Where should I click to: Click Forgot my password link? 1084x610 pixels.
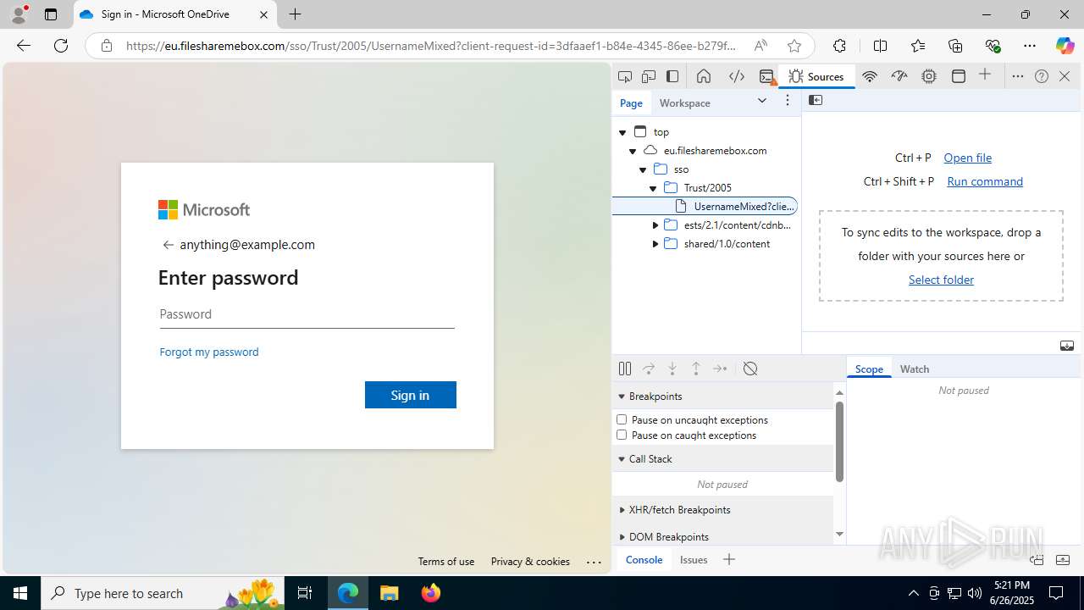pos(209,352)
